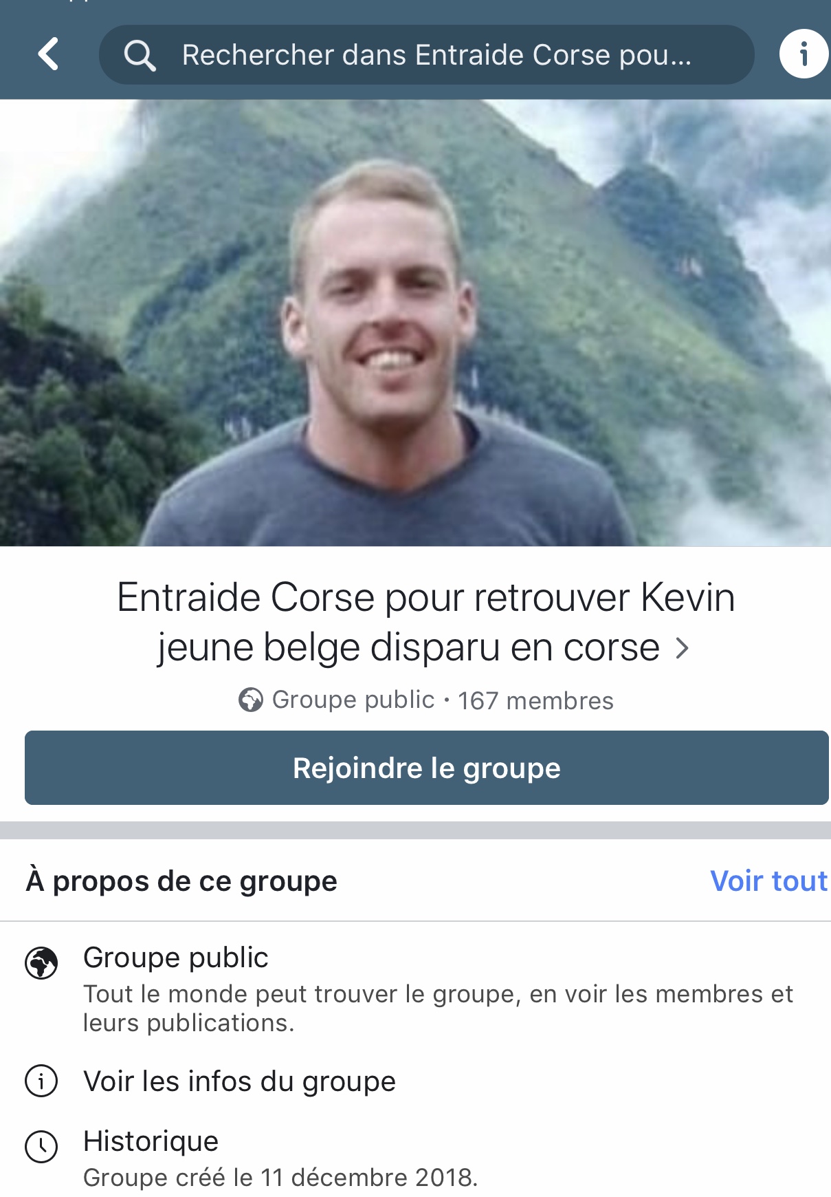Image resolution: width=831 pixels, height=1197 pixels.
Task: Focus the Rechercher dans Entraide Corse field
Action: [427, 55]
